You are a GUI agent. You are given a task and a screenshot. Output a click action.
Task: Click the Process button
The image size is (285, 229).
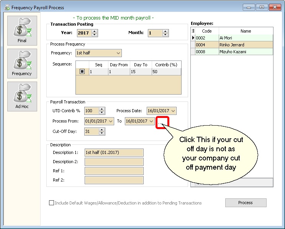coord(246,203)
